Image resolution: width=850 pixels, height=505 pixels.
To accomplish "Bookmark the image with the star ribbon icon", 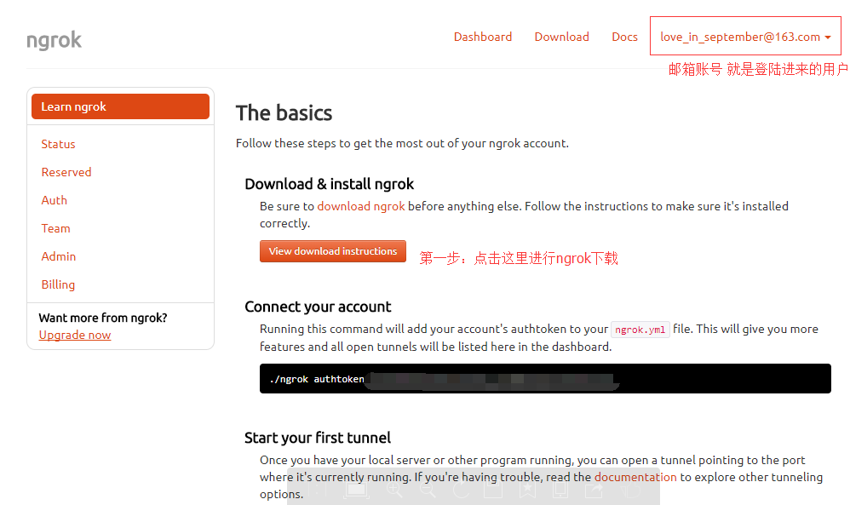I will click(527, 490).
